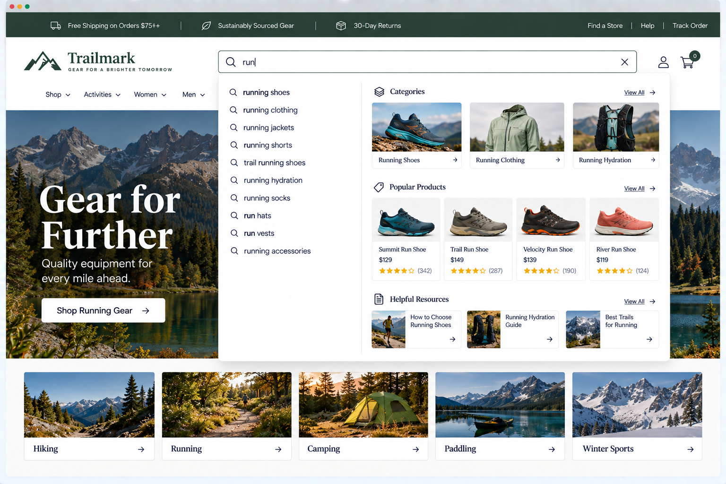
Task: Clear the search field with the X
Action: pos(624,62)
